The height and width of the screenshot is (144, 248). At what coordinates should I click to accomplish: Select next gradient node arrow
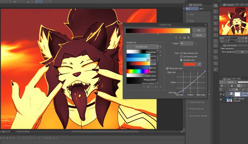point(180,38)
